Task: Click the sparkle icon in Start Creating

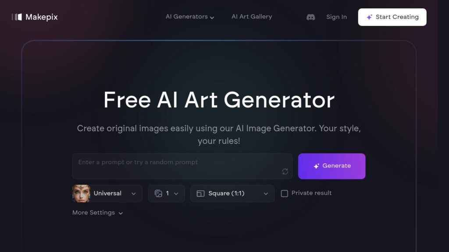Action: click(369, 17)
